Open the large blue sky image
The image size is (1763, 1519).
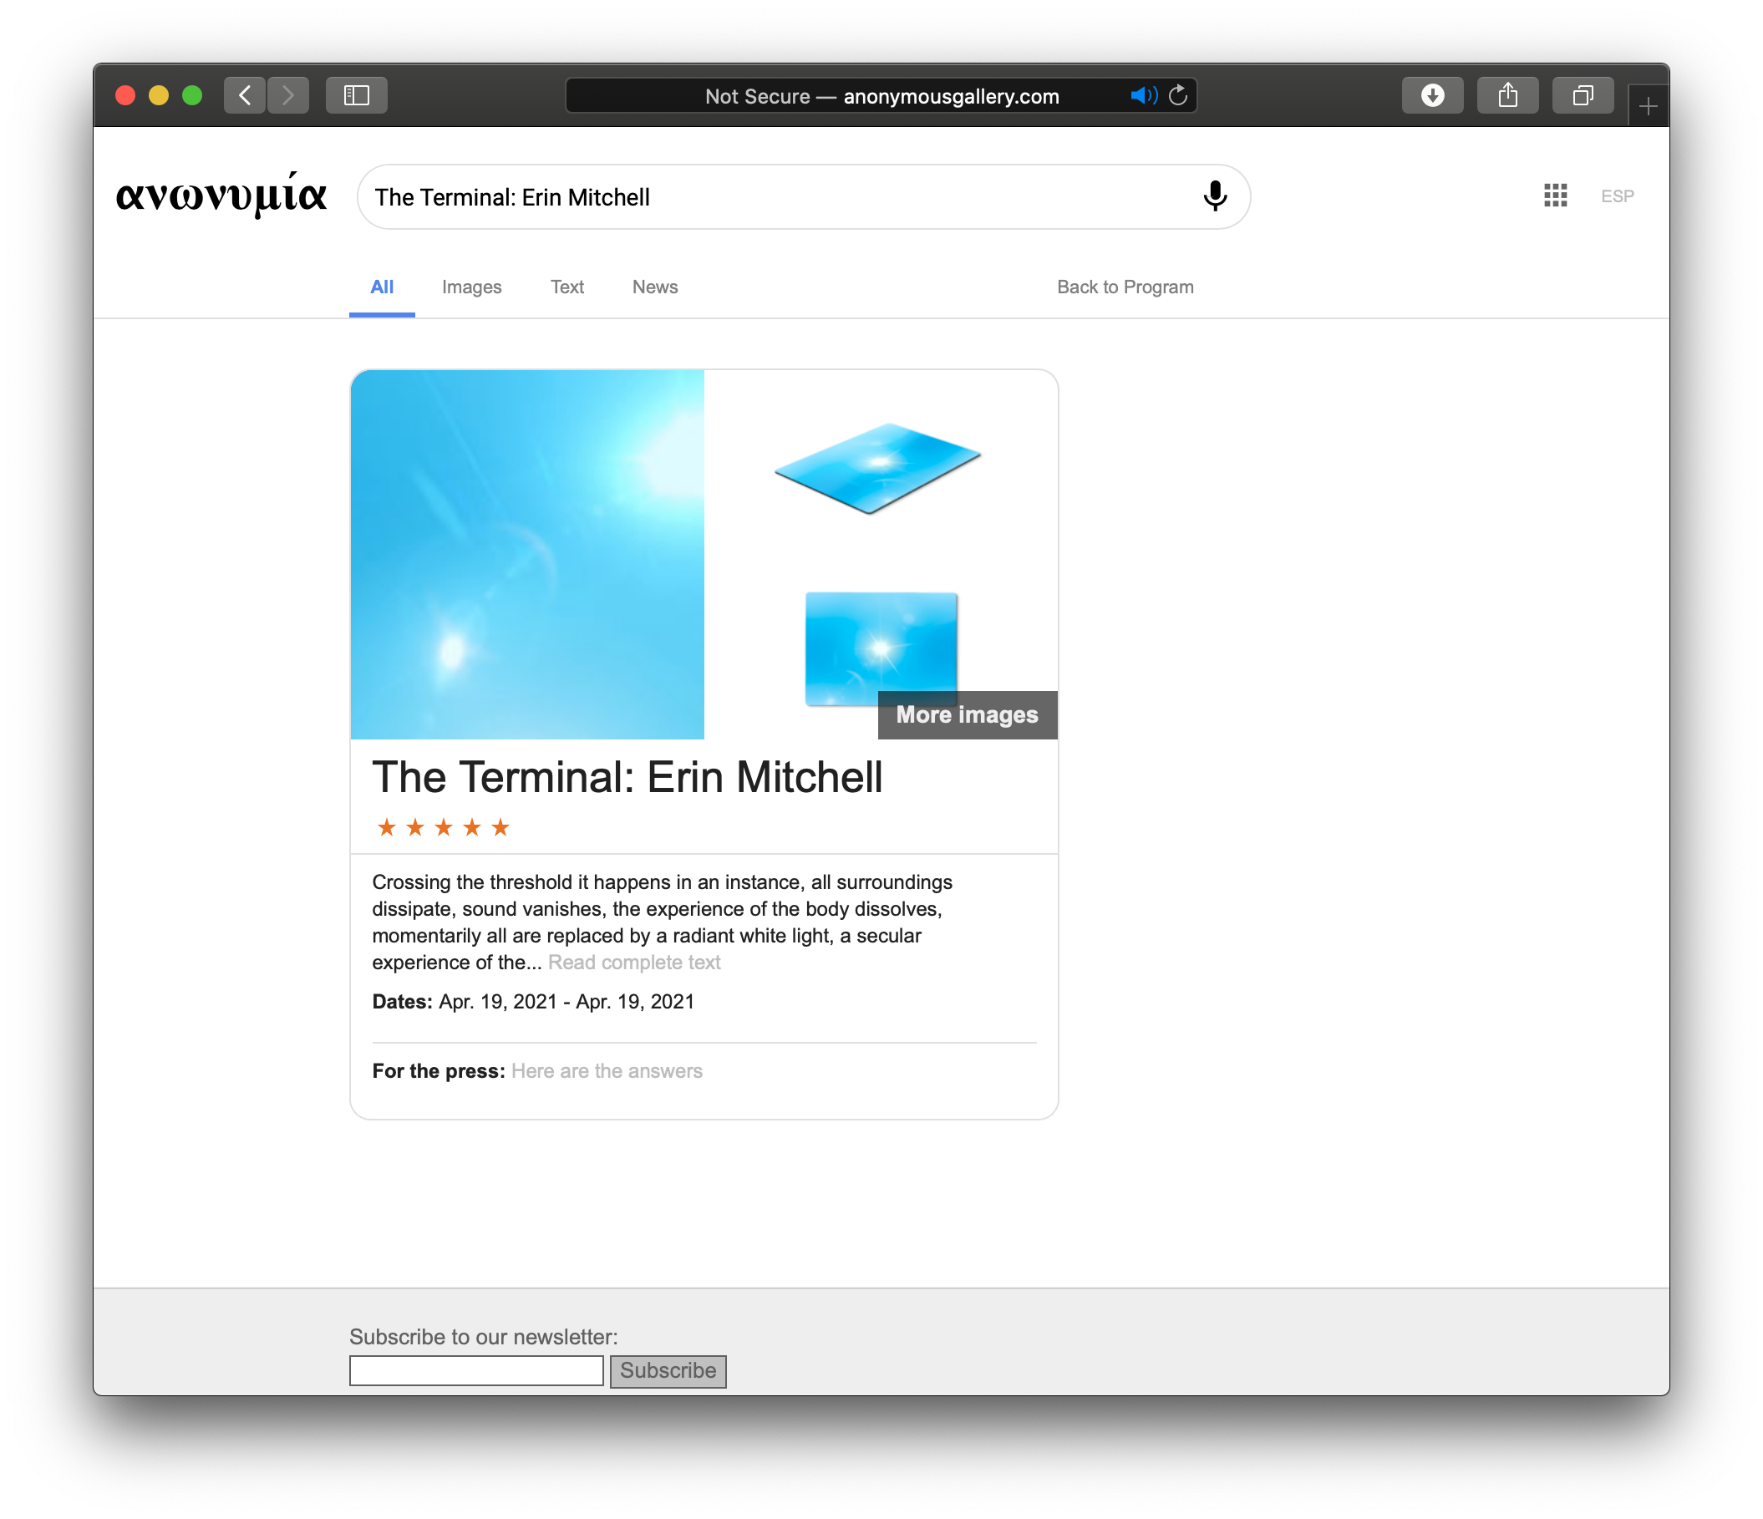(527, 554)
